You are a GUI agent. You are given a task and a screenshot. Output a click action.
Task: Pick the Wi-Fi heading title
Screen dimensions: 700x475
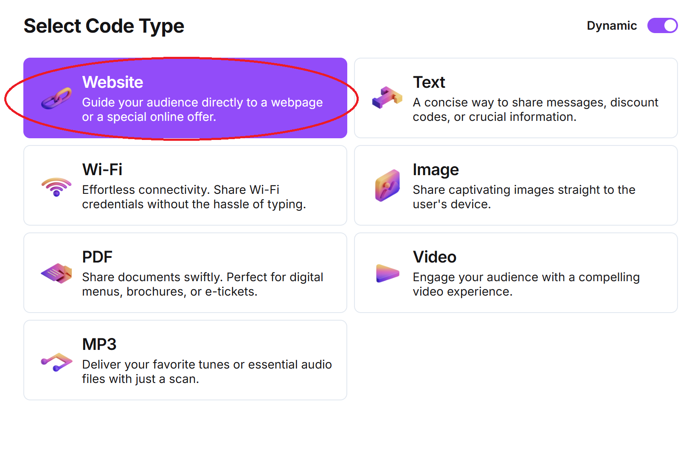click(x=102, y=170)
